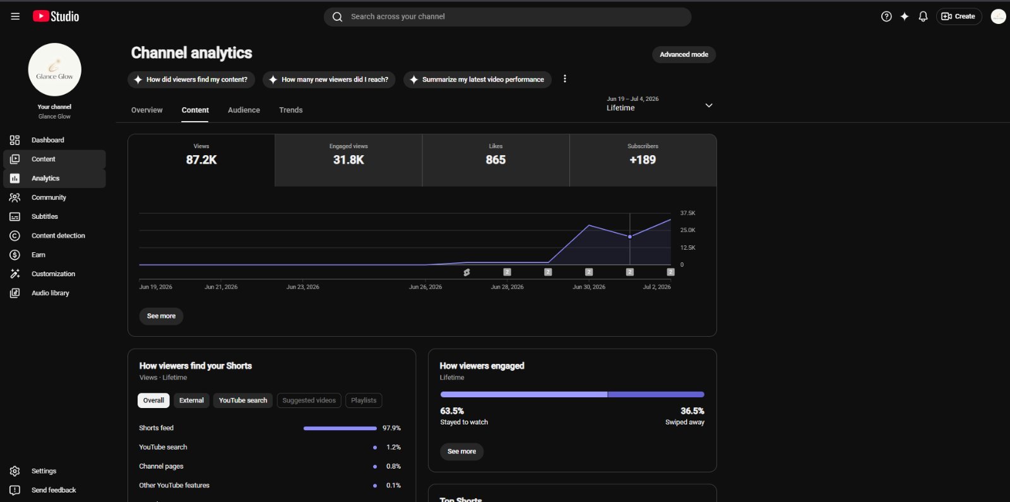Click the Shorts marker on chart axis
1010x502 pixels.
(466, 272)
